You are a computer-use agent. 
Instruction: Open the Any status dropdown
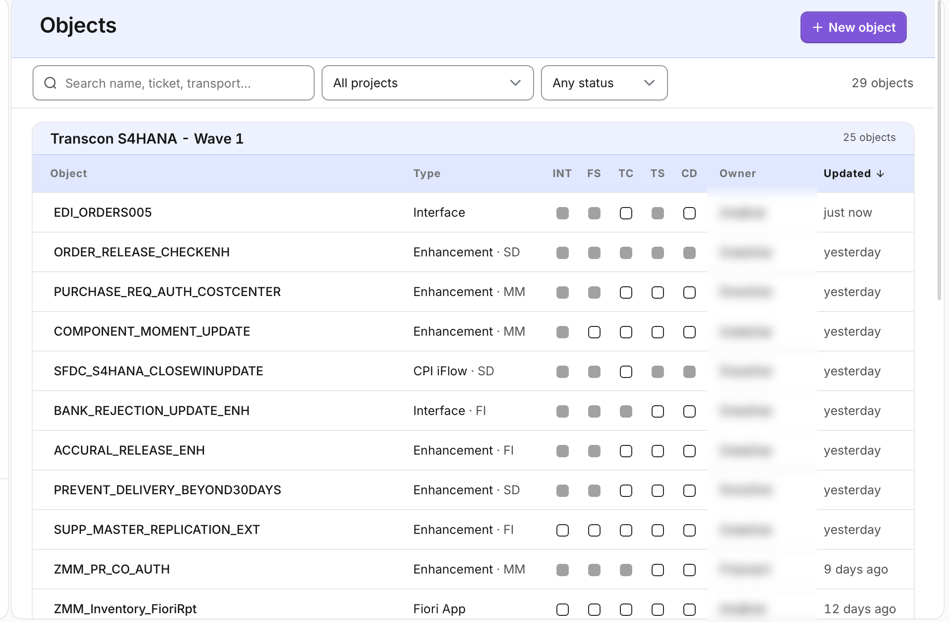pos(604,83)
